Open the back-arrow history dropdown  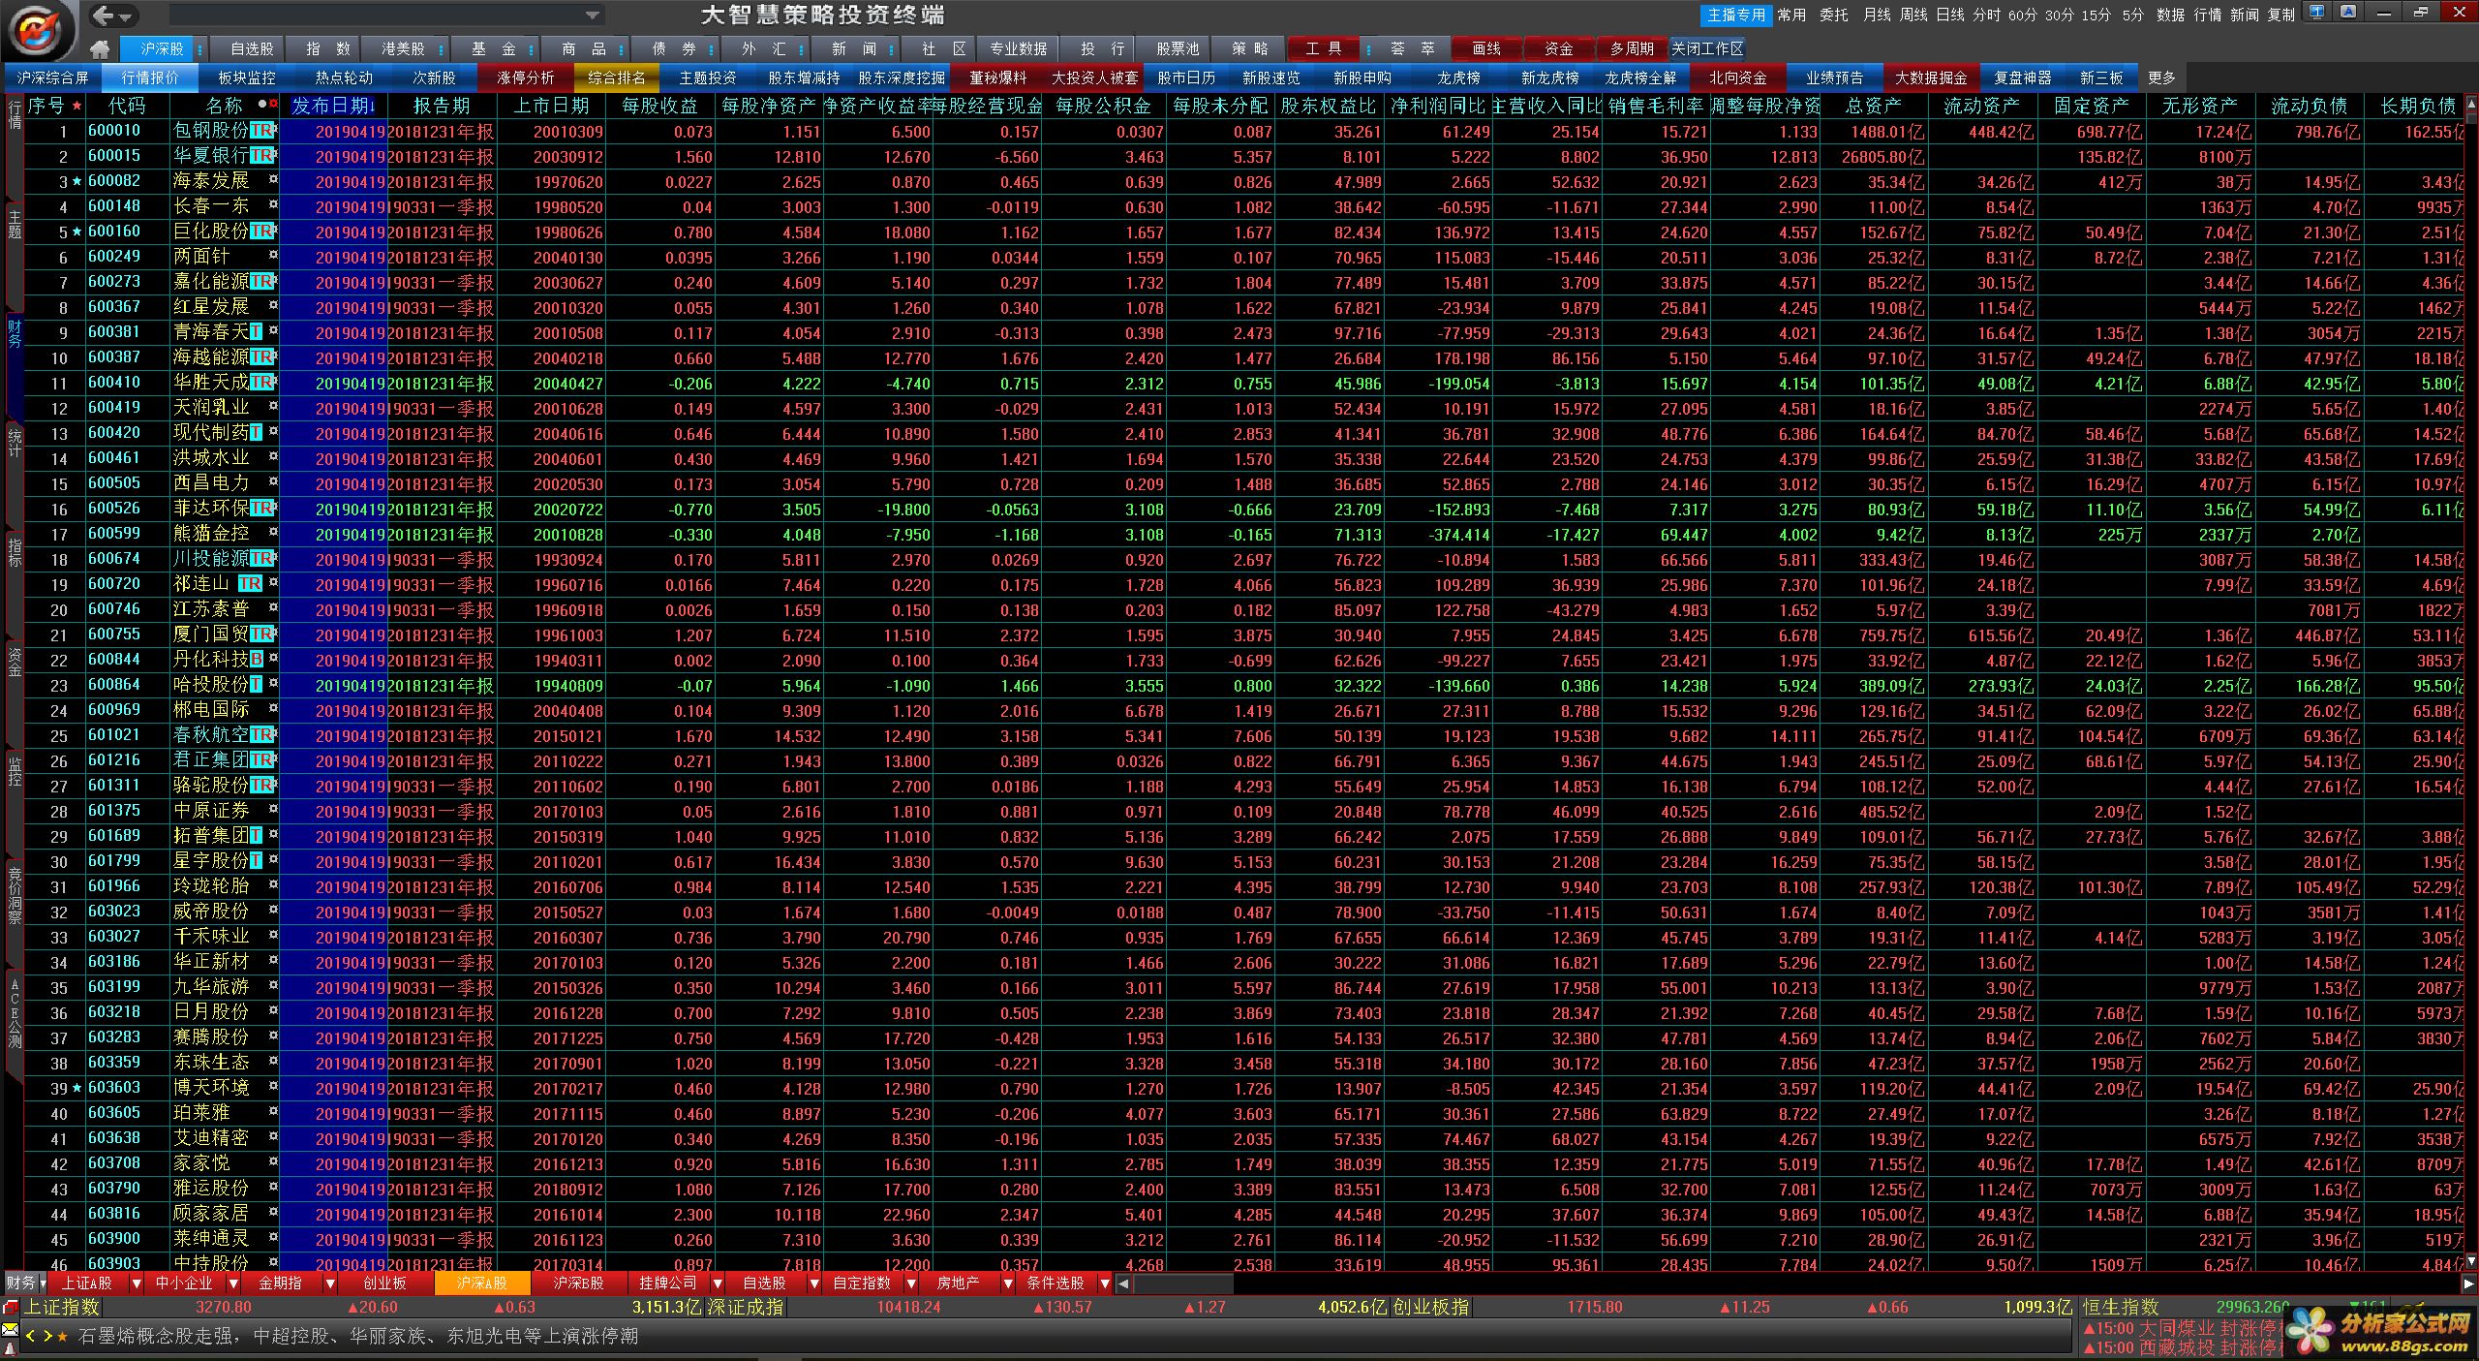[126, 15]
